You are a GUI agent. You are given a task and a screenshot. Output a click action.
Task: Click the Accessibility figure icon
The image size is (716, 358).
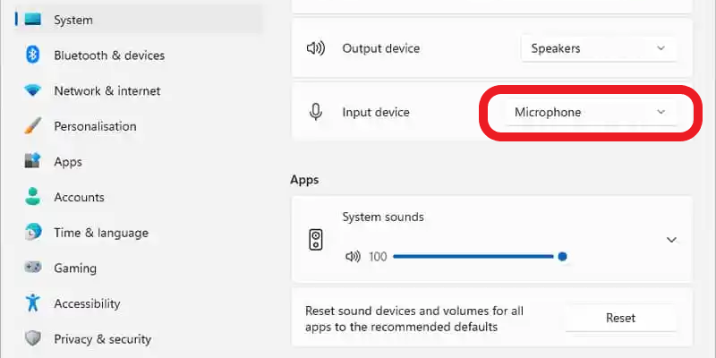pyautogui.click(x=33, y=303)
